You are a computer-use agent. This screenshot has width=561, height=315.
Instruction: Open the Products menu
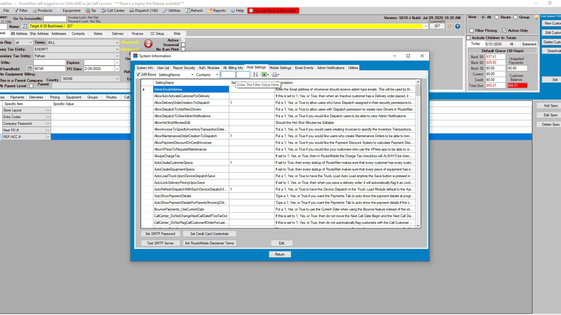[x=43, y=10]
